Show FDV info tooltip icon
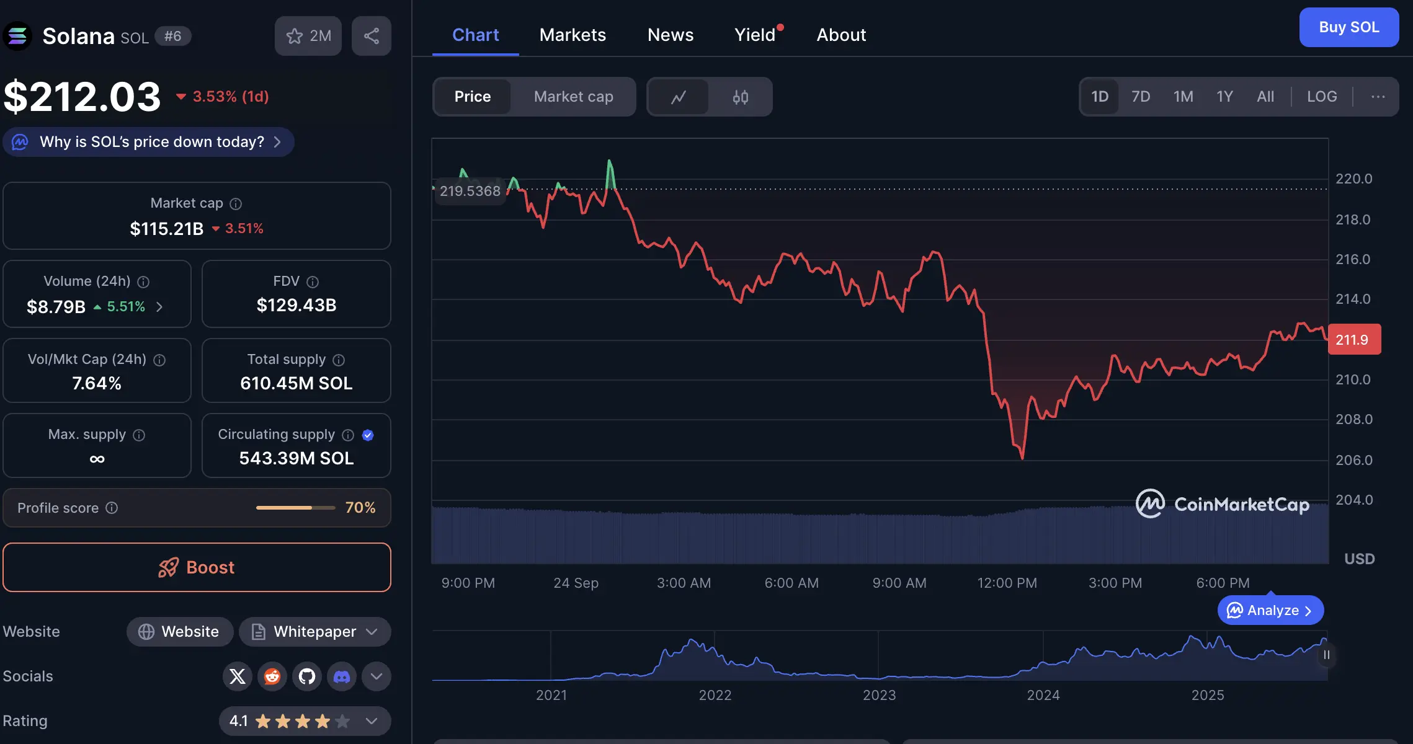This screenshot has width=1413, height=744. point(313,281)
